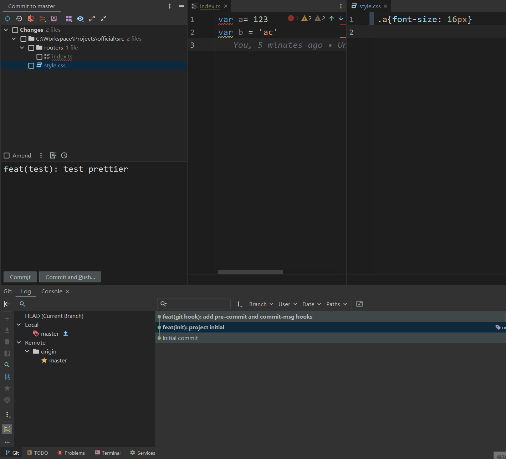Select the Console tab in Git panel

52,292
